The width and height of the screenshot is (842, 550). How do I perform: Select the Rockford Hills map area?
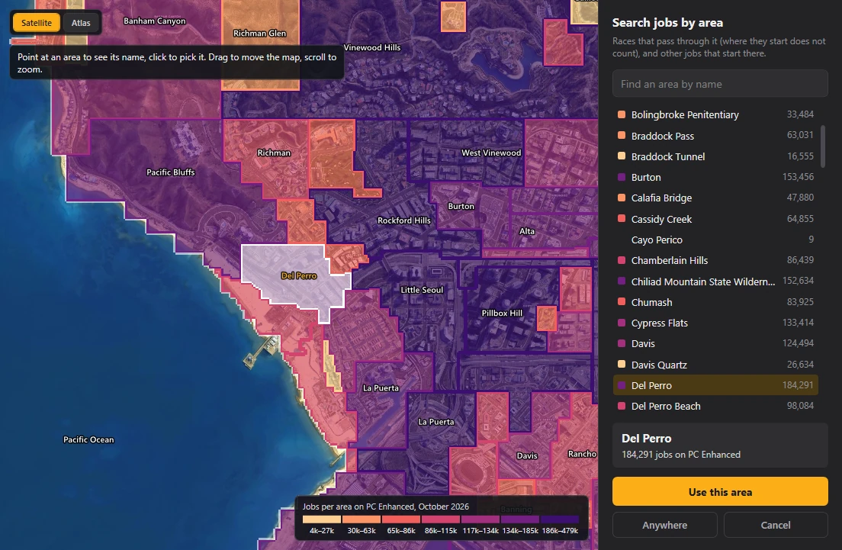tap(403, 220)
